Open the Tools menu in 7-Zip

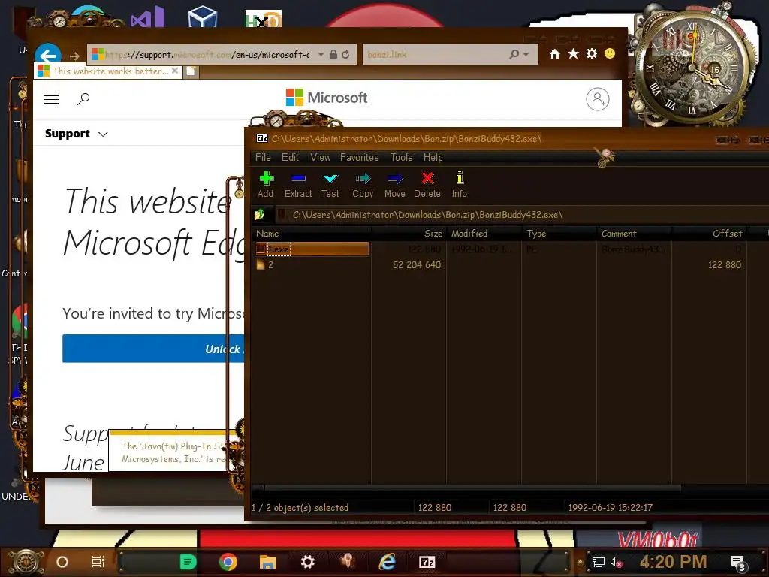point(401,158)
